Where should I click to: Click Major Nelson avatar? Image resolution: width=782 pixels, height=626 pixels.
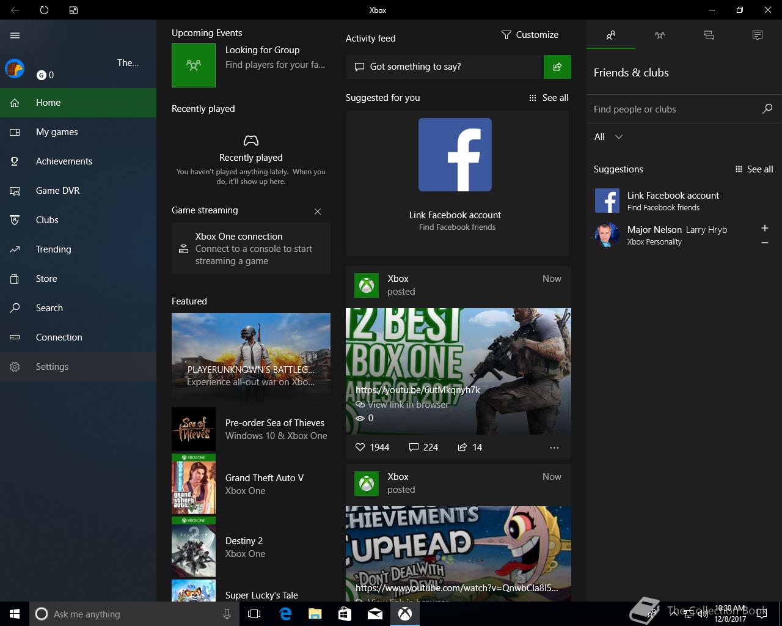607,235
